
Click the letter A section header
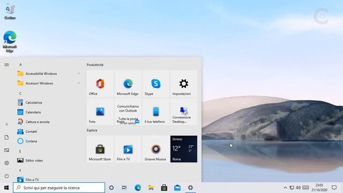[x=20, y=64]
